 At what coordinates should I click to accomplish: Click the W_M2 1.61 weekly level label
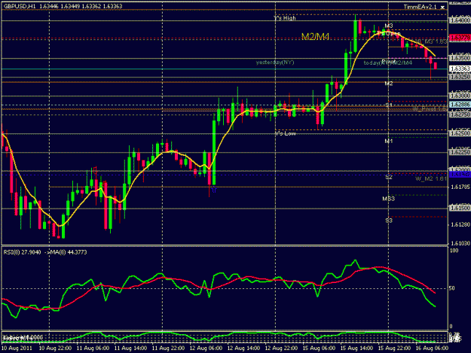(x=431, y=178)
